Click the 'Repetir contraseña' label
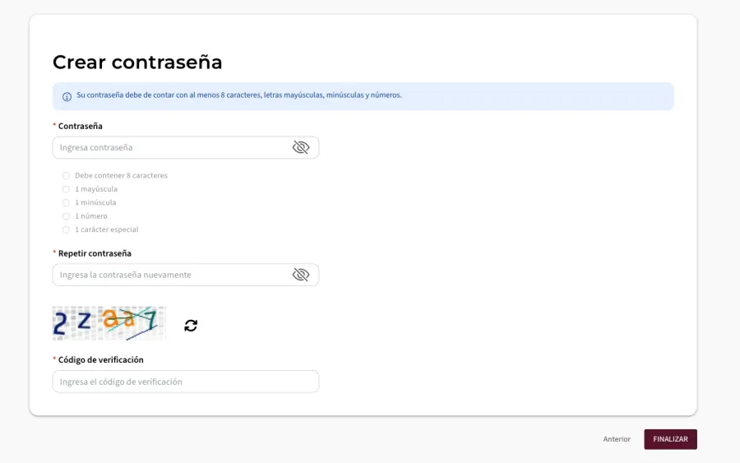The width and height of the screenshot is (740, 463). (x=95, y=253)
